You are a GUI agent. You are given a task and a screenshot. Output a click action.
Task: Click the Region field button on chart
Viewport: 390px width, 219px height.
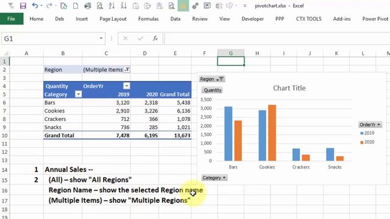(212, 79)
